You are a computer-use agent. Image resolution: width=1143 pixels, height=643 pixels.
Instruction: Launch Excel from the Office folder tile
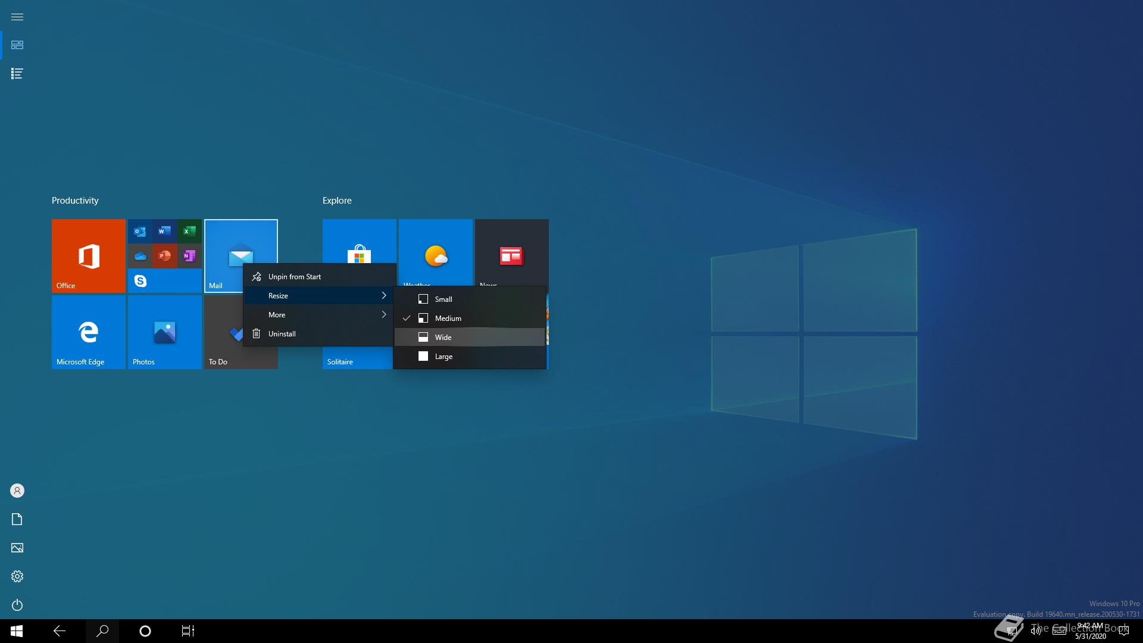click(189, 231)
